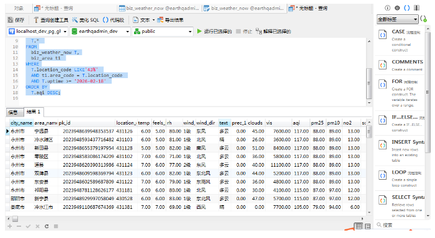
Task: Explain selection with 解释已选择的
Action: coord(273,32)
